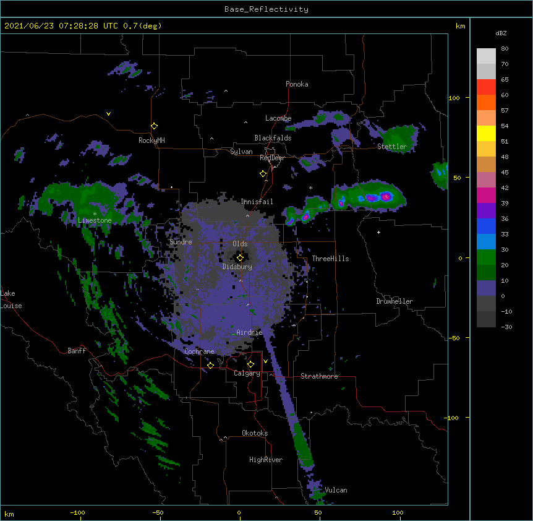The height and width of the screenshot is (521, 533).
Task: Click the -50 tick on the right axis
Action: tap(454, 338)
